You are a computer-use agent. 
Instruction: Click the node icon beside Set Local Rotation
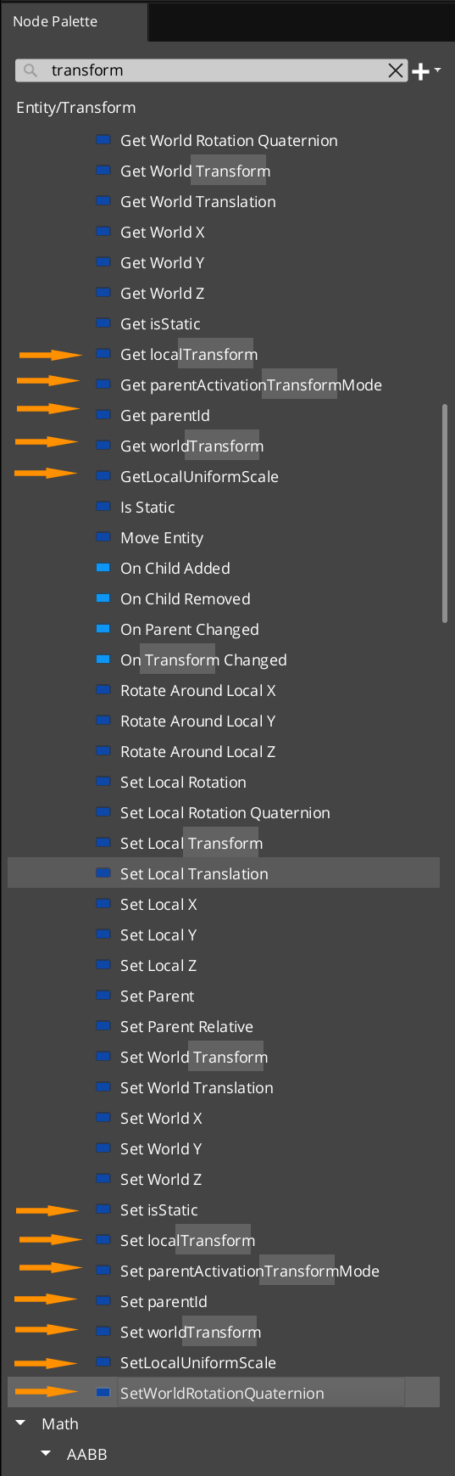tap(103, 782)
